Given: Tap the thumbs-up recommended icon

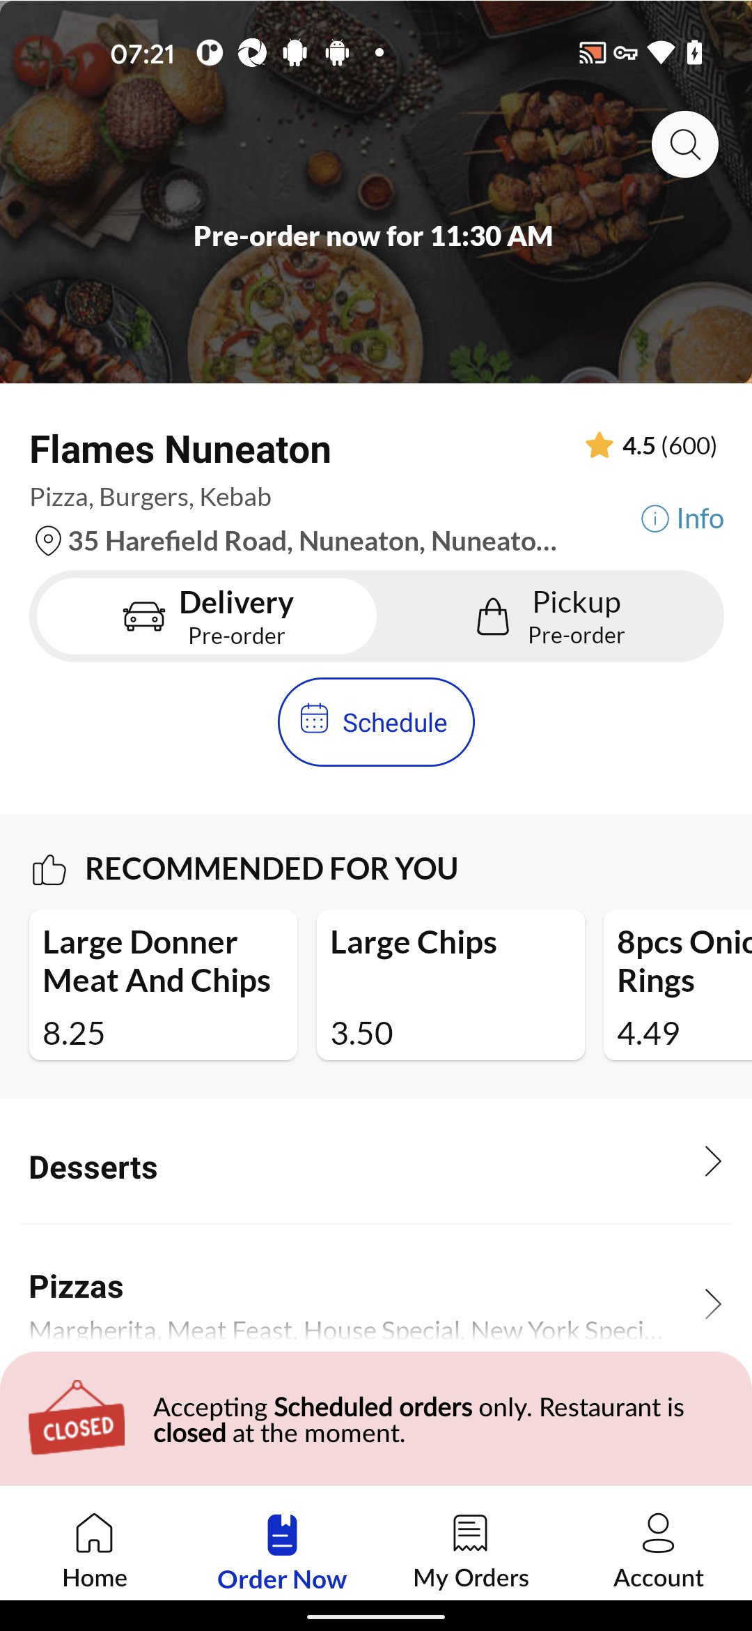Looking at the screenshot, I should [49, 870].
